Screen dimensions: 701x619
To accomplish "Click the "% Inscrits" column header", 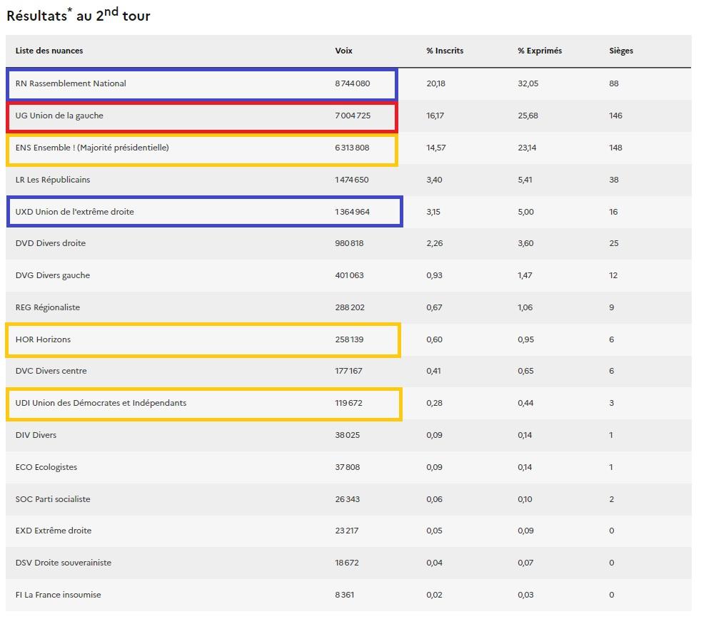I will point(445,51).
